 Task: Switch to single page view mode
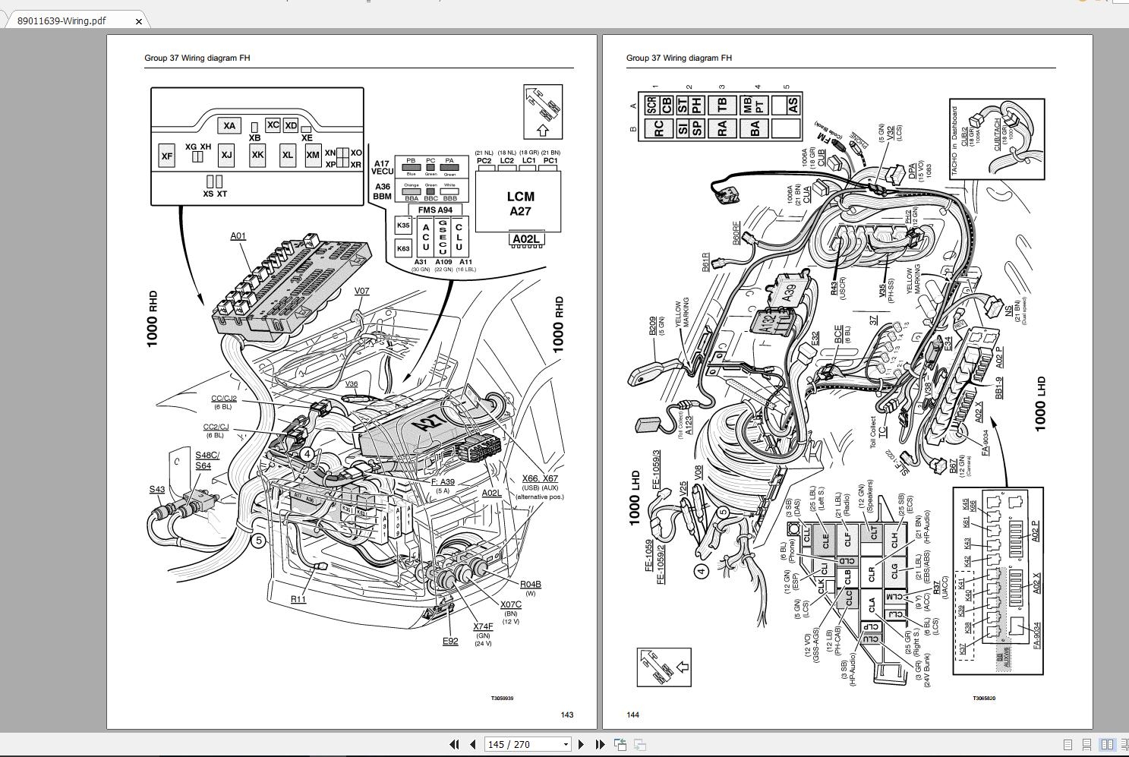tap(1068, 745)
